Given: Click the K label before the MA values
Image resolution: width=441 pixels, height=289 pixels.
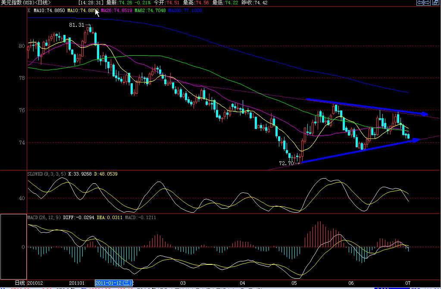Looking at the screenshot, I should tap(29, 10).
